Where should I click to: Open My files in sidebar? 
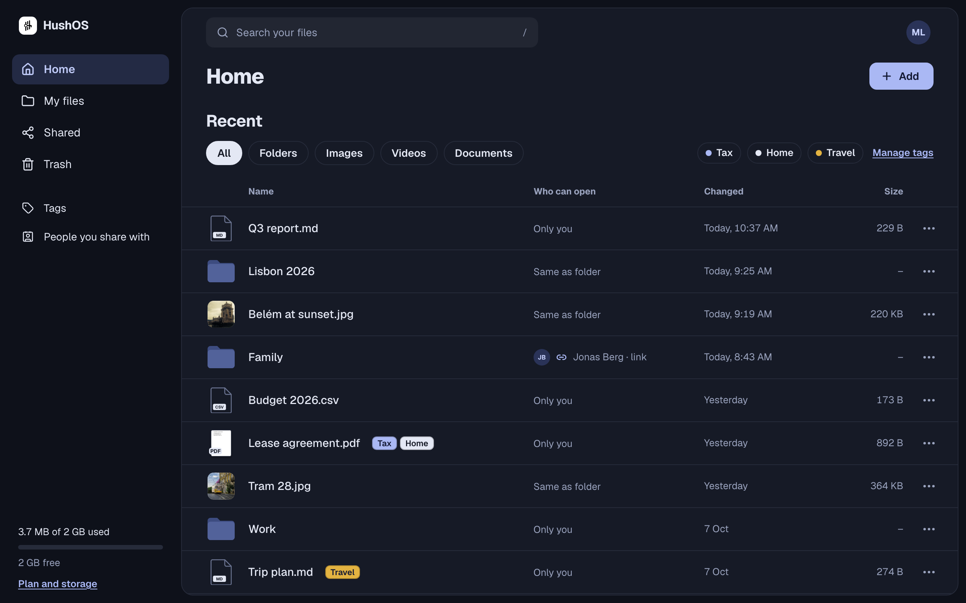[x=91, y=101]
